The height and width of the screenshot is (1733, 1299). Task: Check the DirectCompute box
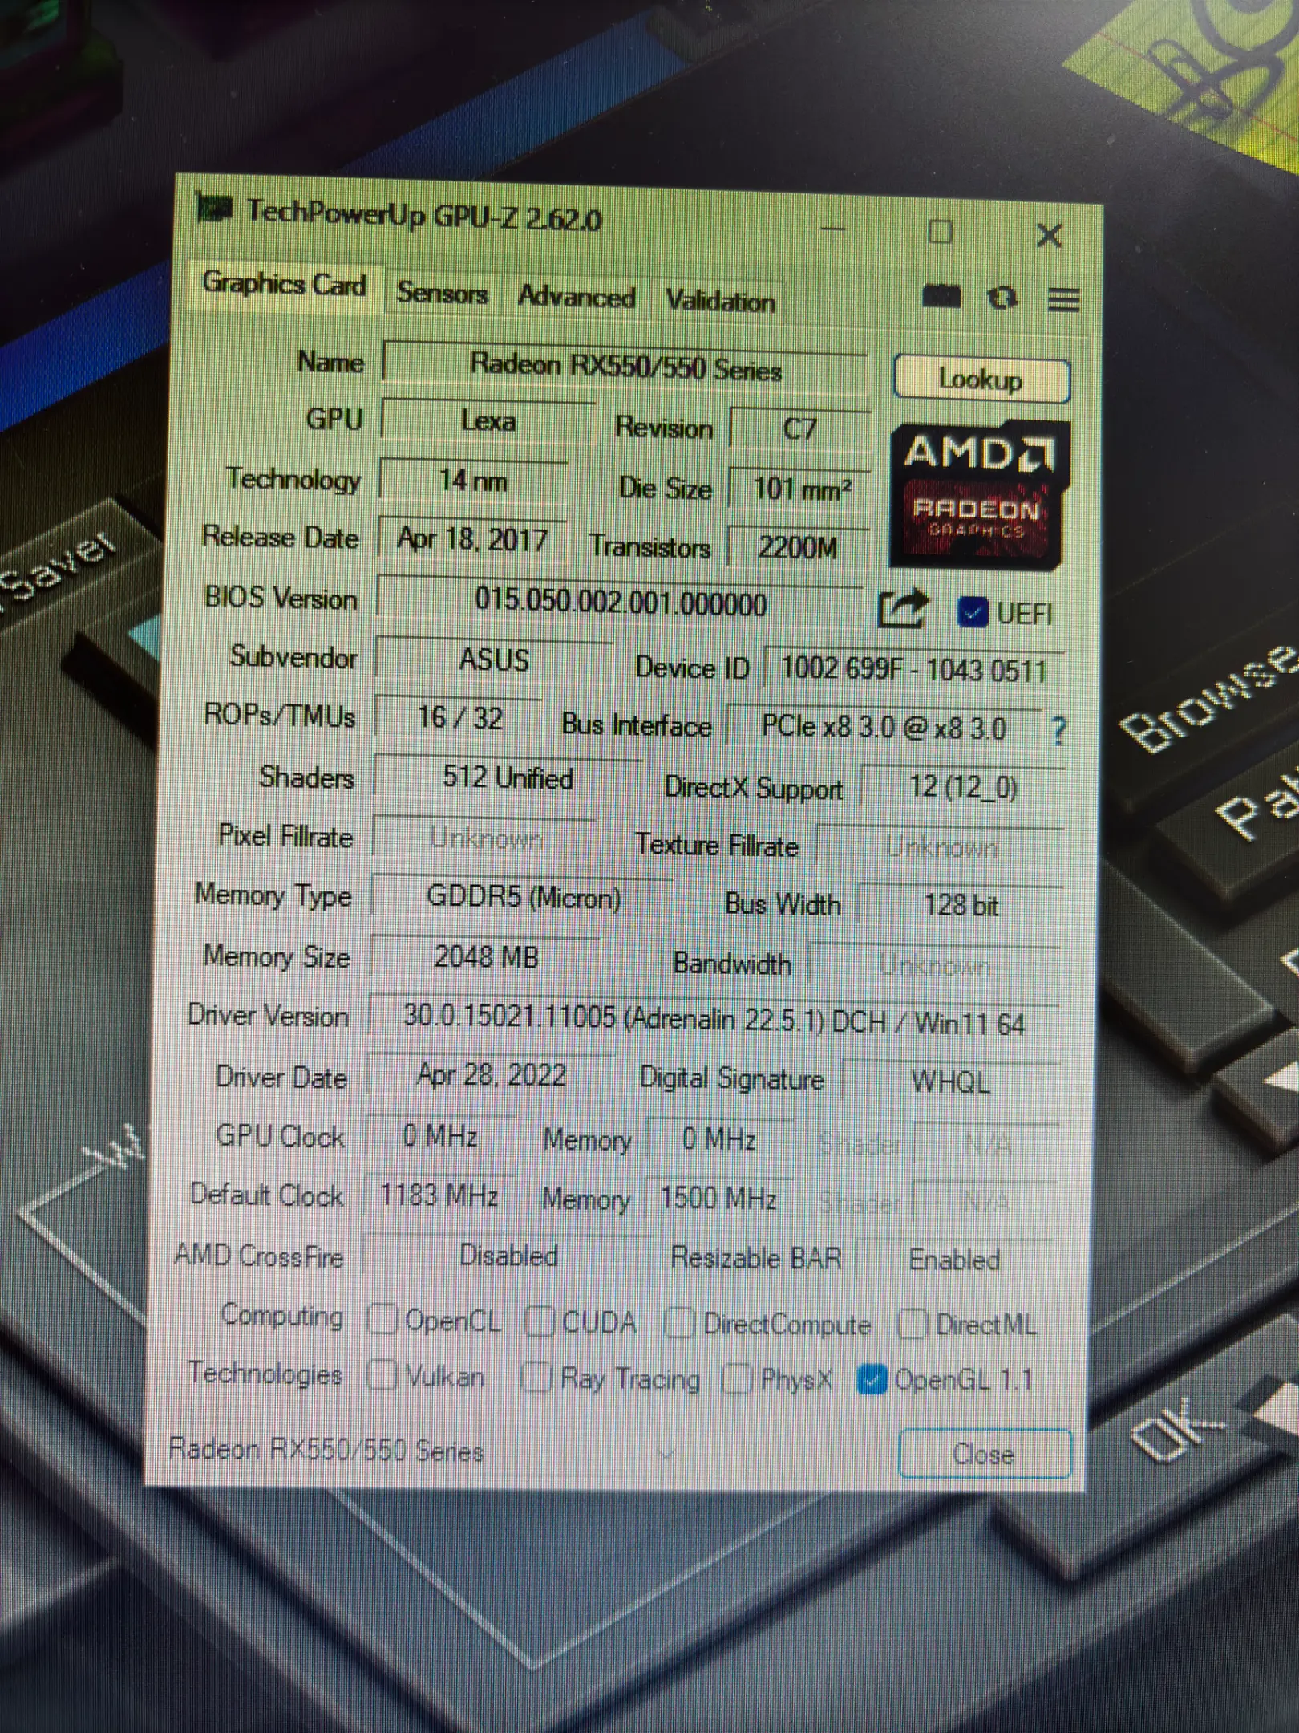click(x=678, y=1323)
